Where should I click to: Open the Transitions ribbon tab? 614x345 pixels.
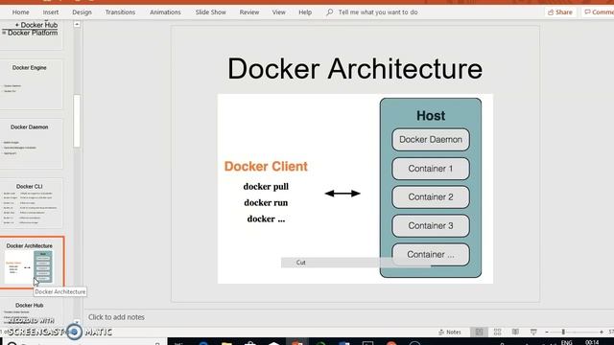[120, 12]
